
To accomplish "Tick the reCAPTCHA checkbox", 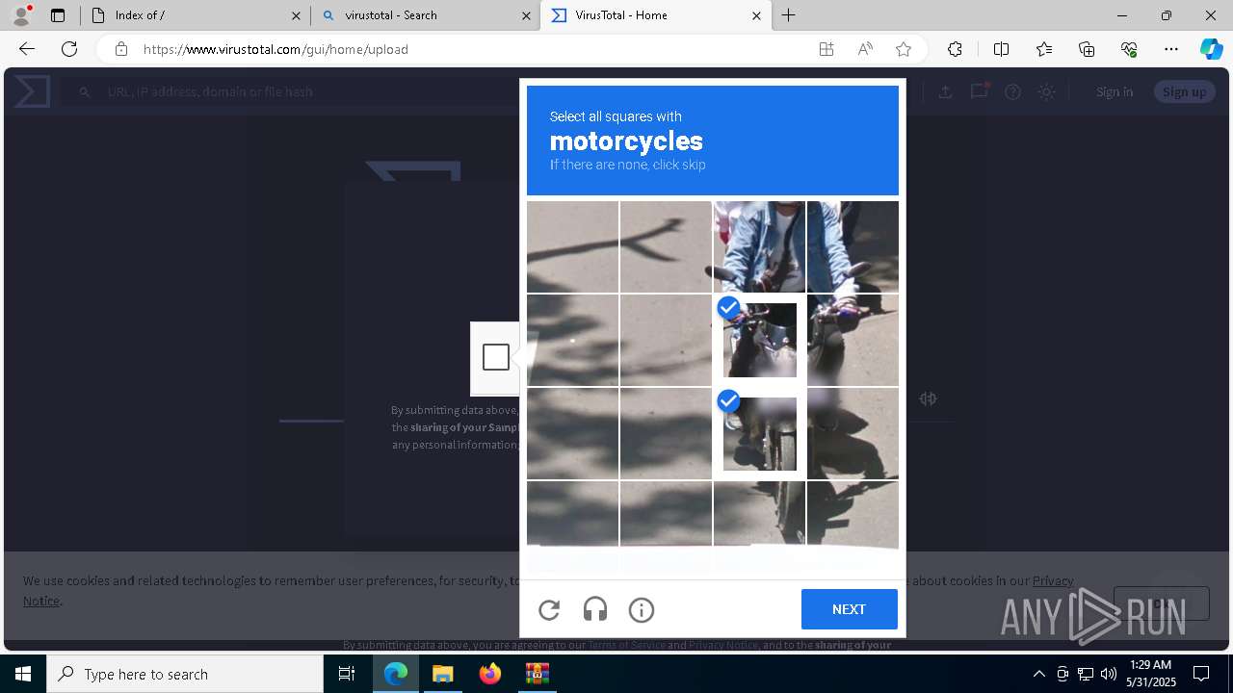I will coord(496,357).
